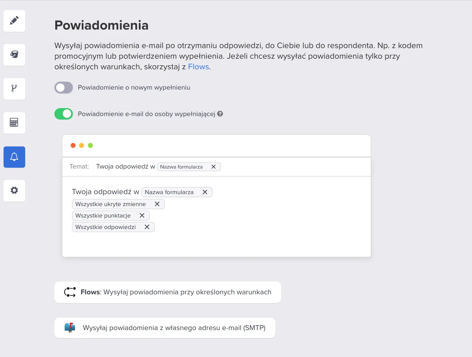
Task: Select the bell notifications sidebar icon
Action: [x=14, y=157]
